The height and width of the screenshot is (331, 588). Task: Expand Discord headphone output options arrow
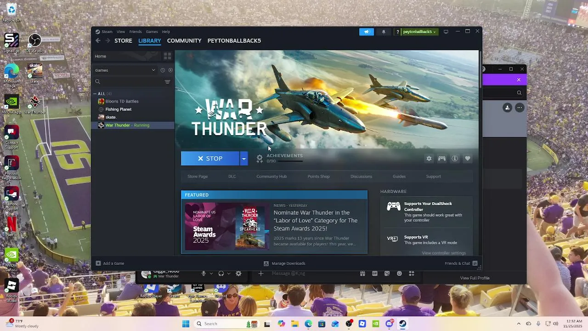coord(228,274)
